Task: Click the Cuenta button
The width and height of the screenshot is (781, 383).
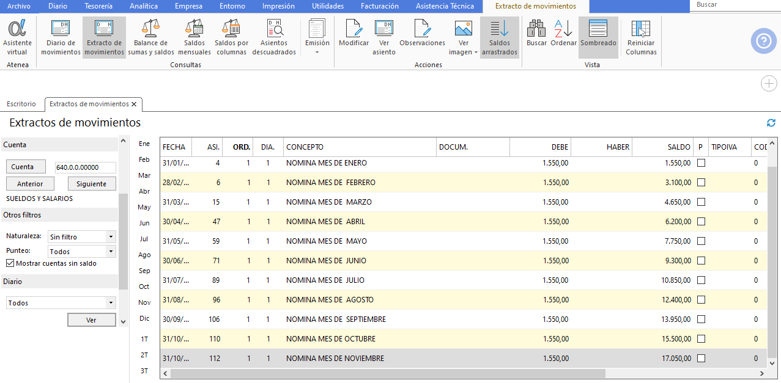Action: coord(27,167)
